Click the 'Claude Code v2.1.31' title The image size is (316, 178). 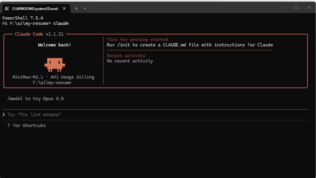click(39, 34)
